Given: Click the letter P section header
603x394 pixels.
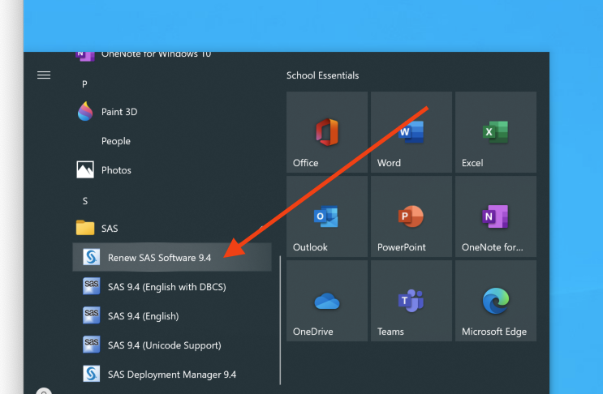Looking at the screenshot, I should click(84, 84).
